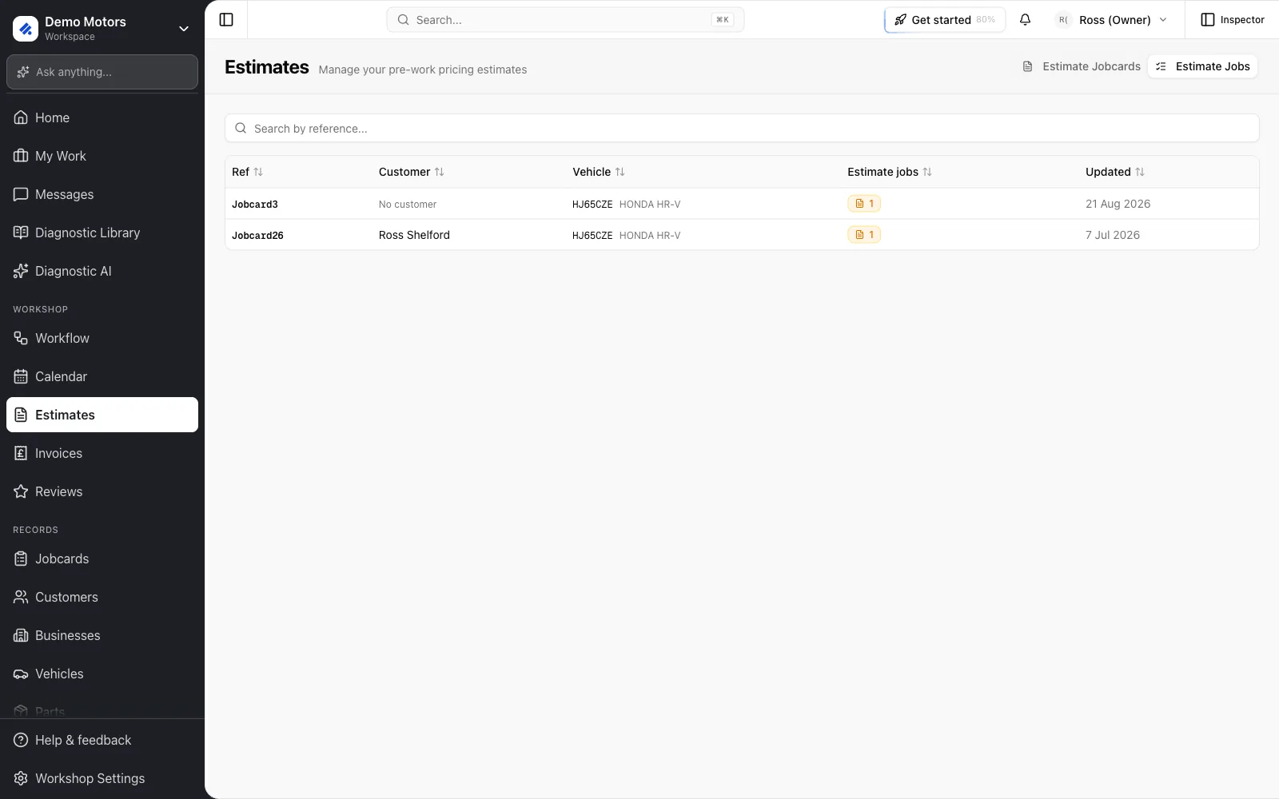Viewport: 1279px width, 799px height.
Task: Open Workshop Settings
Action: coord(102,778)
